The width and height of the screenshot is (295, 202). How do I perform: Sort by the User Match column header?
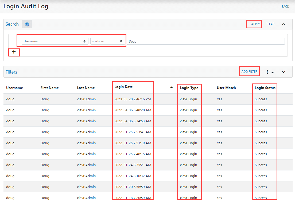click(x=226, y=88)
